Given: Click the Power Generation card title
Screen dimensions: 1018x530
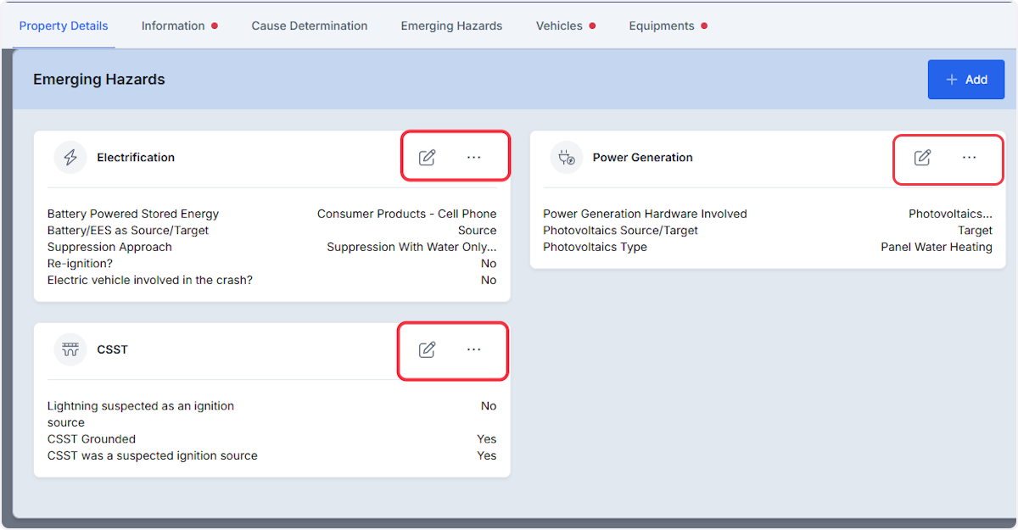Looking at the screenshot, I should (x=643, y=158).
